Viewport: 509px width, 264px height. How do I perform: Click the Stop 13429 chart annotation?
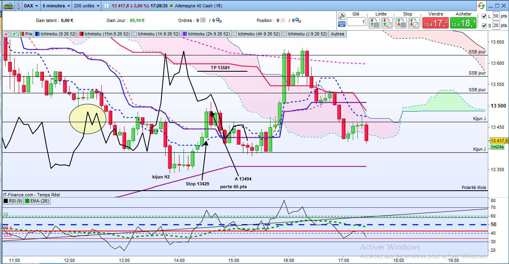point(198,184)
